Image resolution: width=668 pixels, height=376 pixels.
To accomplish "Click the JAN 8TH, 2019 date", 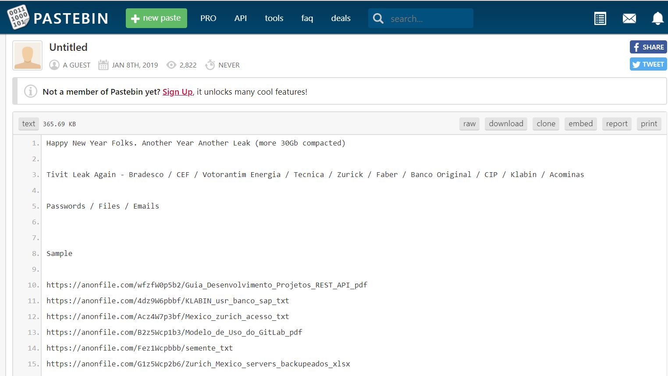I will (x=135, y=65).
